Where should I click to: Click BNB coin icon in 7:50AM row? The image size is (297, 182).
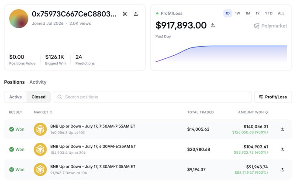click(40, 129)
